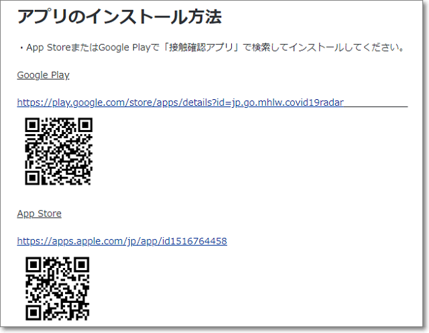Click bottom-left finder square of App Store QR
The image size is (429, 333).
point(33,313)
